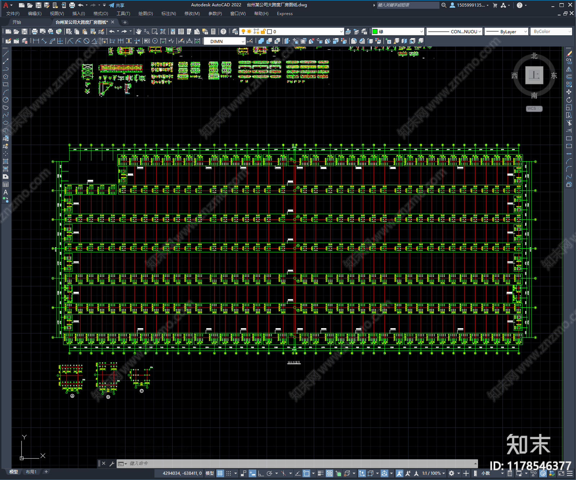Open the 文件(F) menu
This screenshot has height=480, width=576.
pos(13,14)
